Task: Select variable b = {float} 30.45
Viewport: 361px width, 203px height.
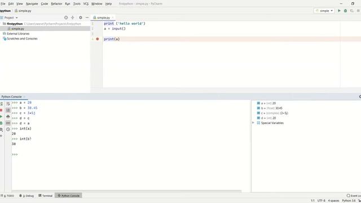Action: pyautogui.click(x=270, y=108)
